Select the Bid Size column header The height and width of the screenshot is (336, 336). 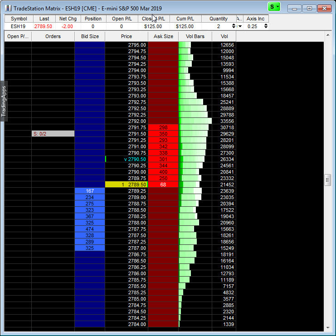pyautogui.click(x=89, y=36)
